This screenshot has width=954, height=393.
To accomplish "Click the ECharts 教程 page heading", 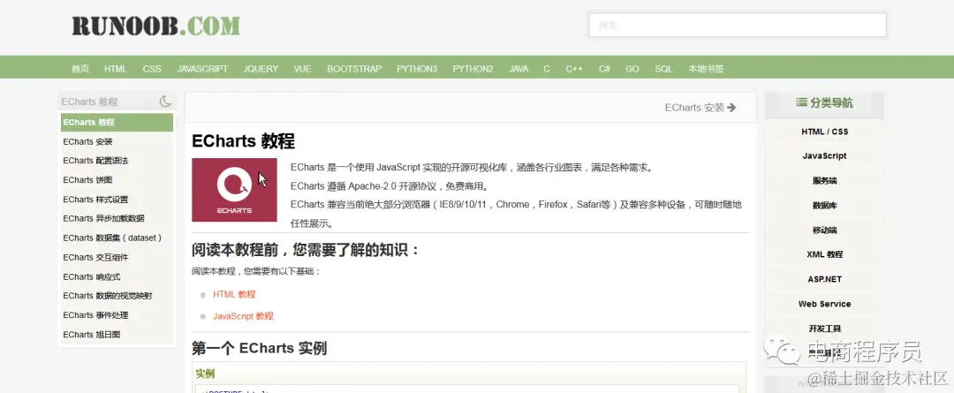I will [244, 141].
